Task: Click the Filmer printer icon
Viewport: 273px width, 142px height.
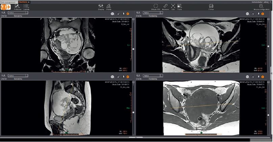Action: pyautogui.click(x=211, y=6)
